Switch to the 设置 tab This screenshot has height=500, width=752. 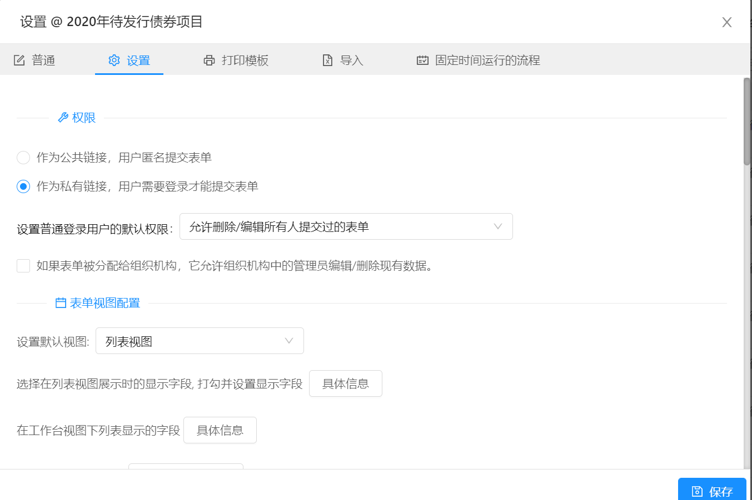[129, 60]
